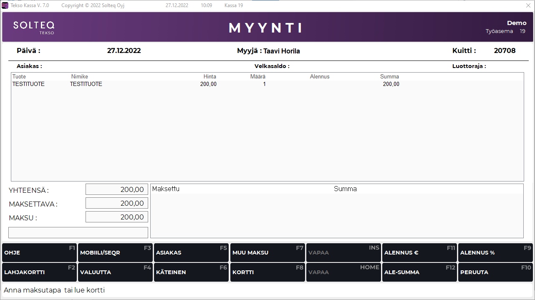The height and width of the screenshot is (300, 535).
Task: Click the MAKSETTAVA amount field
Action: [x=117, y=203]
